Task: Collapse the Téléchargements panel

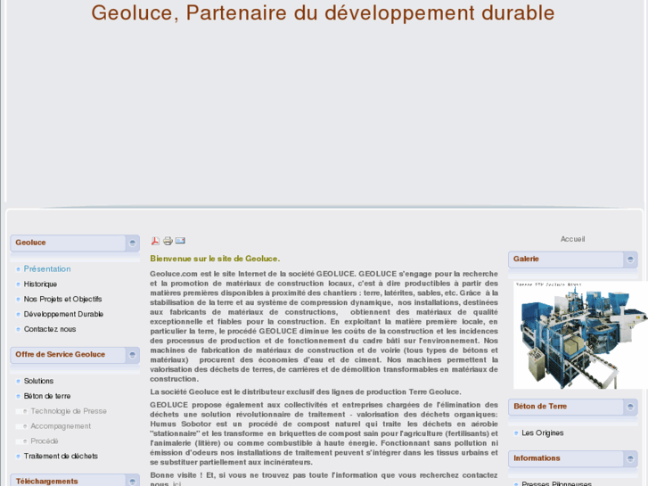Action: pos(132,482)
